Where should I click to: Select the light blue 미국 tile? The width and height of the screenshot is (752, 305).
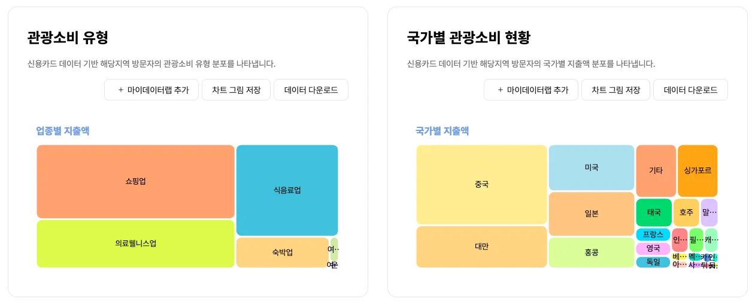click(x=591, y=167)
